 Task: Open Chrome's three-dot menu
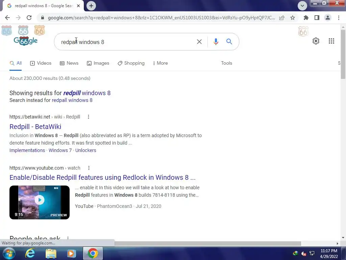point(339,18)
